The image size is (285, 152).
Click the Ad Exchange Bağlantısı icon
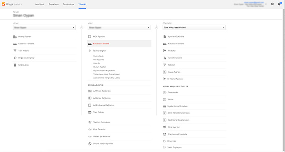coord(90,105)
